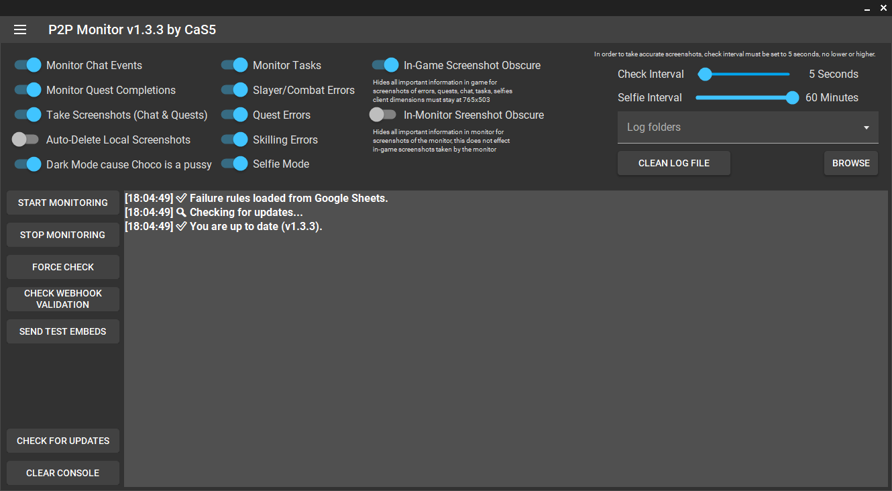Image resolution: width=892 pixels, height=491 pixels.
Task: Click CHECK WEBHOOK VALIDATION button
Action: coord(63,299)
